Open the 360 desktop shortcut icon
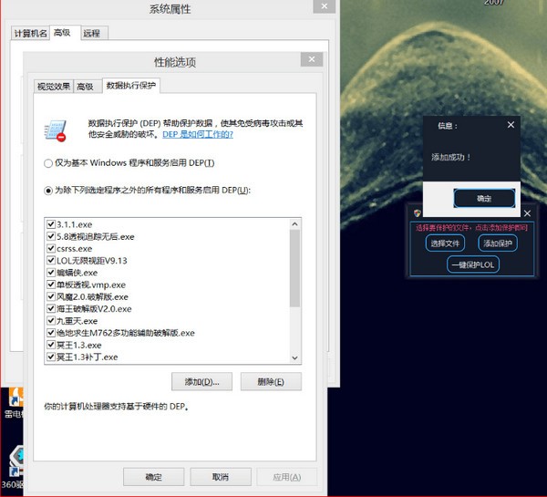 (13, 461)
